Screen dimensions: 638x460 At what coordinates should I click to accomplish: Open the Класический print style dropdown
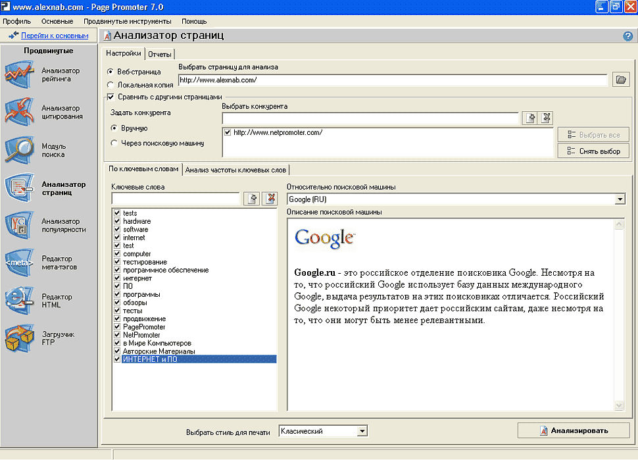(x=362, y=430)
